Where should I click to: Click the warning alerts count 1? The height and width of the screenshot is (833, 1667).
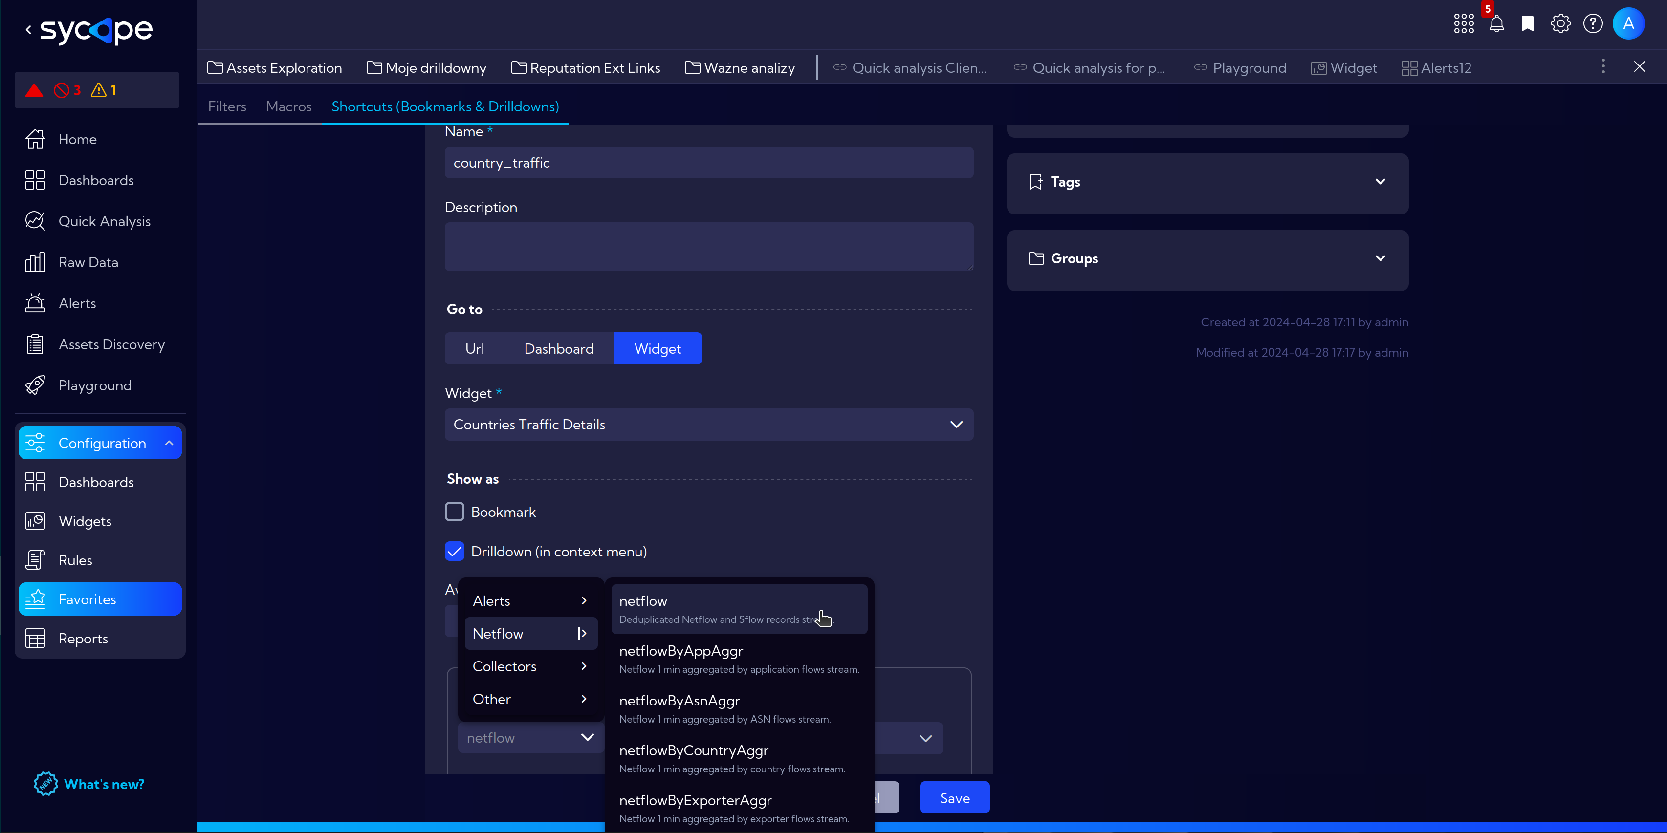point(104,90)
